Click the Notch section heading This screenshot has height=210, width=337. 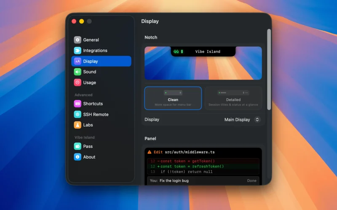tap(151, 37)
